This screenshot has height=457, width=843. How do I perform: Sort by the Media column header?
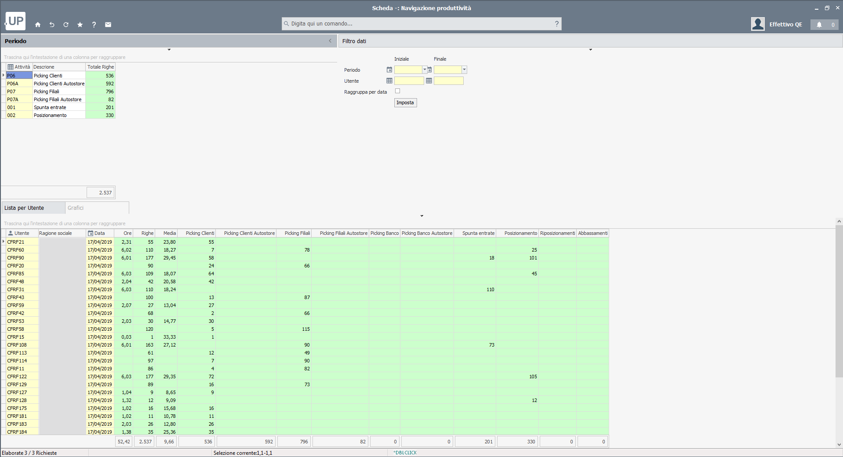pos(167,233)
